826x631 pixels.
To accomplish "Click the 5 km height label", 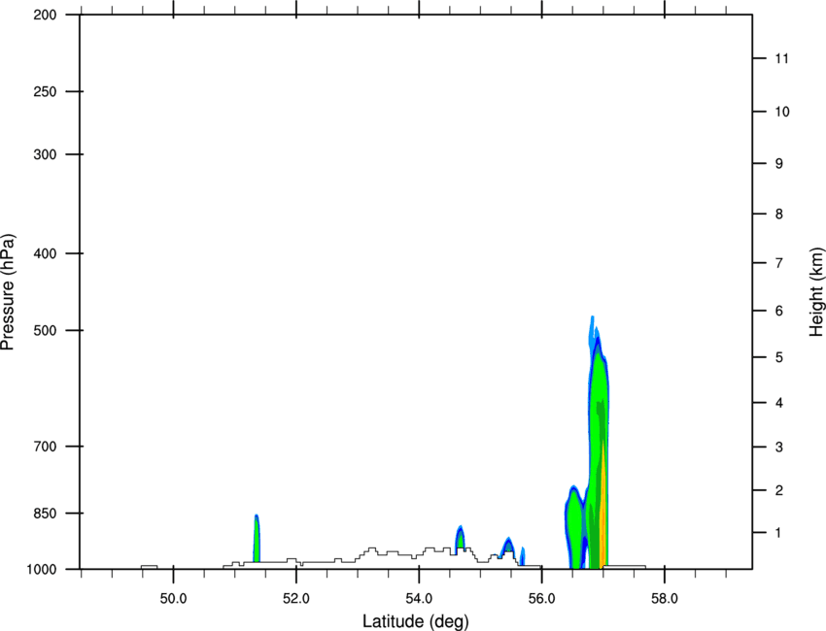I will pos(779,357).
